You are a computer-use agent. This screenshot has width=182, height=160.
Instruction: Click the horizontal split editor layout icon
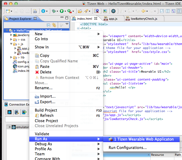(162, 11)
